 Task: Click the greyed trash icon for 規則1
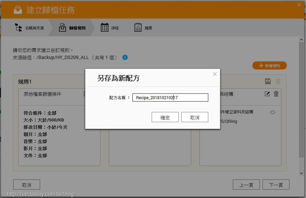tap(278, 81)
